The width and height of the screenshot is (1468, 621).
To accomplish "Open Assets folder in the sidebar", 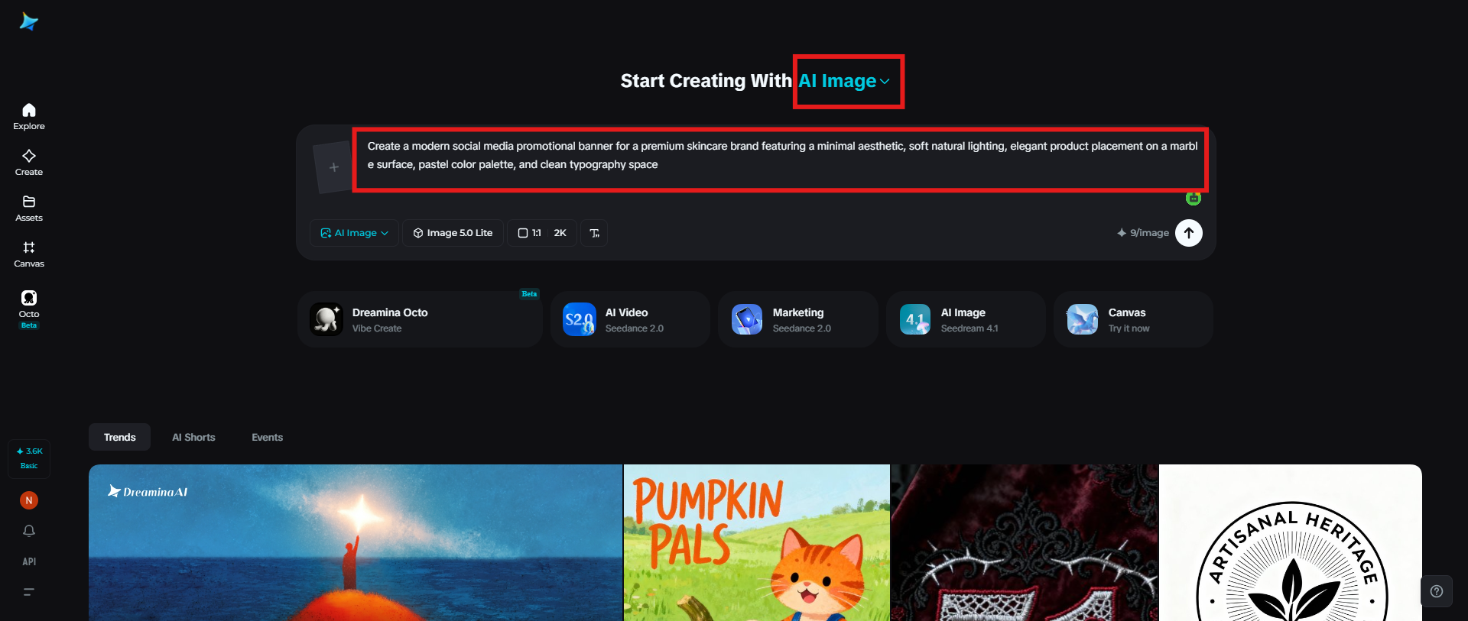I will [x=29, y=209].
